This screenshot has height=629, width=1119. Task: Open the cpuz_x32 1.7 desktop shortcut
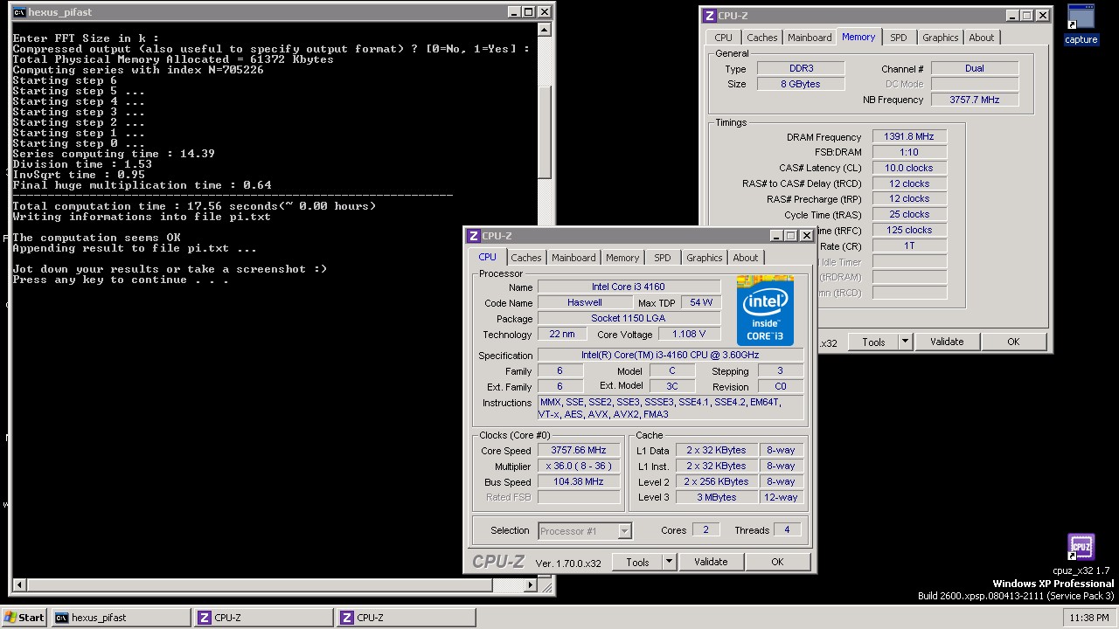[1081, 554]
